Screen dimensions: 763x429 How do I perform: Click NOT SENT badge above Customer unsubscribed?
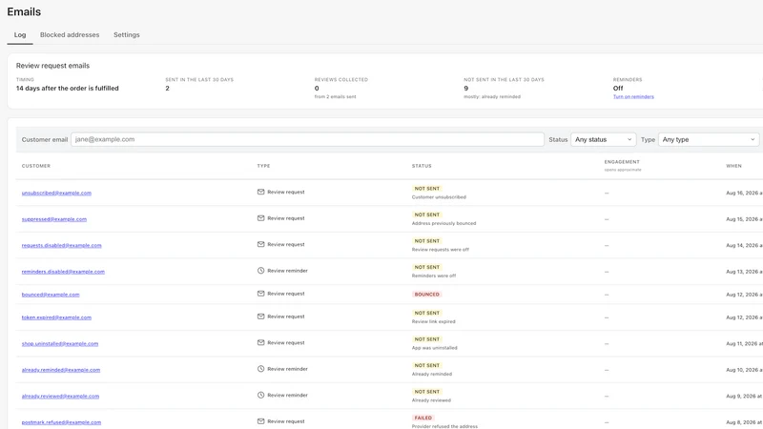pos(426,189)
